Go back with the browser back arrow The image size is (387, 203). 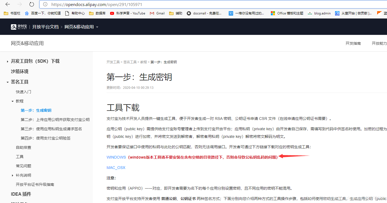coord(8,4)
